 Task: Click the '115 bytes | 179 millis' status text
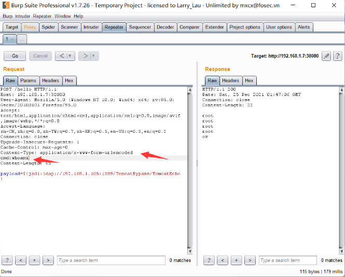(x=321, y=271)
